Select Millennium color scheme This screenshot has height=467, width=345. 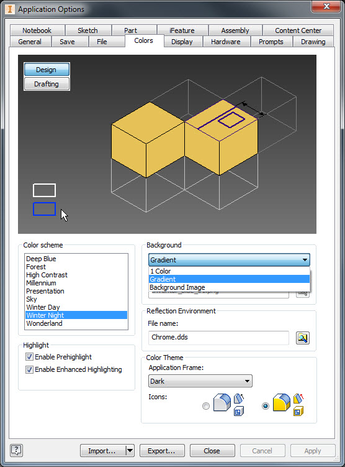tap(76, 283)
